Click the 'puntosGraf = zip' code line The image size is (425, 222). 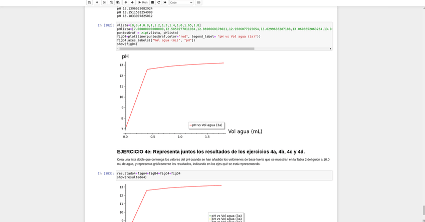(148, 32)
